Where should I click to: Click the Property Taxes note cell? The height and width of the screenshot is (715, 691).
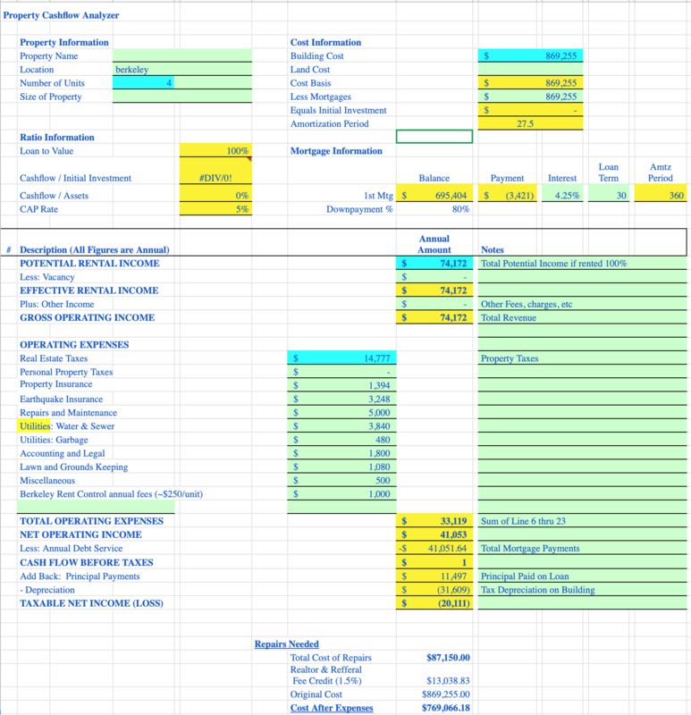[583, 358]
